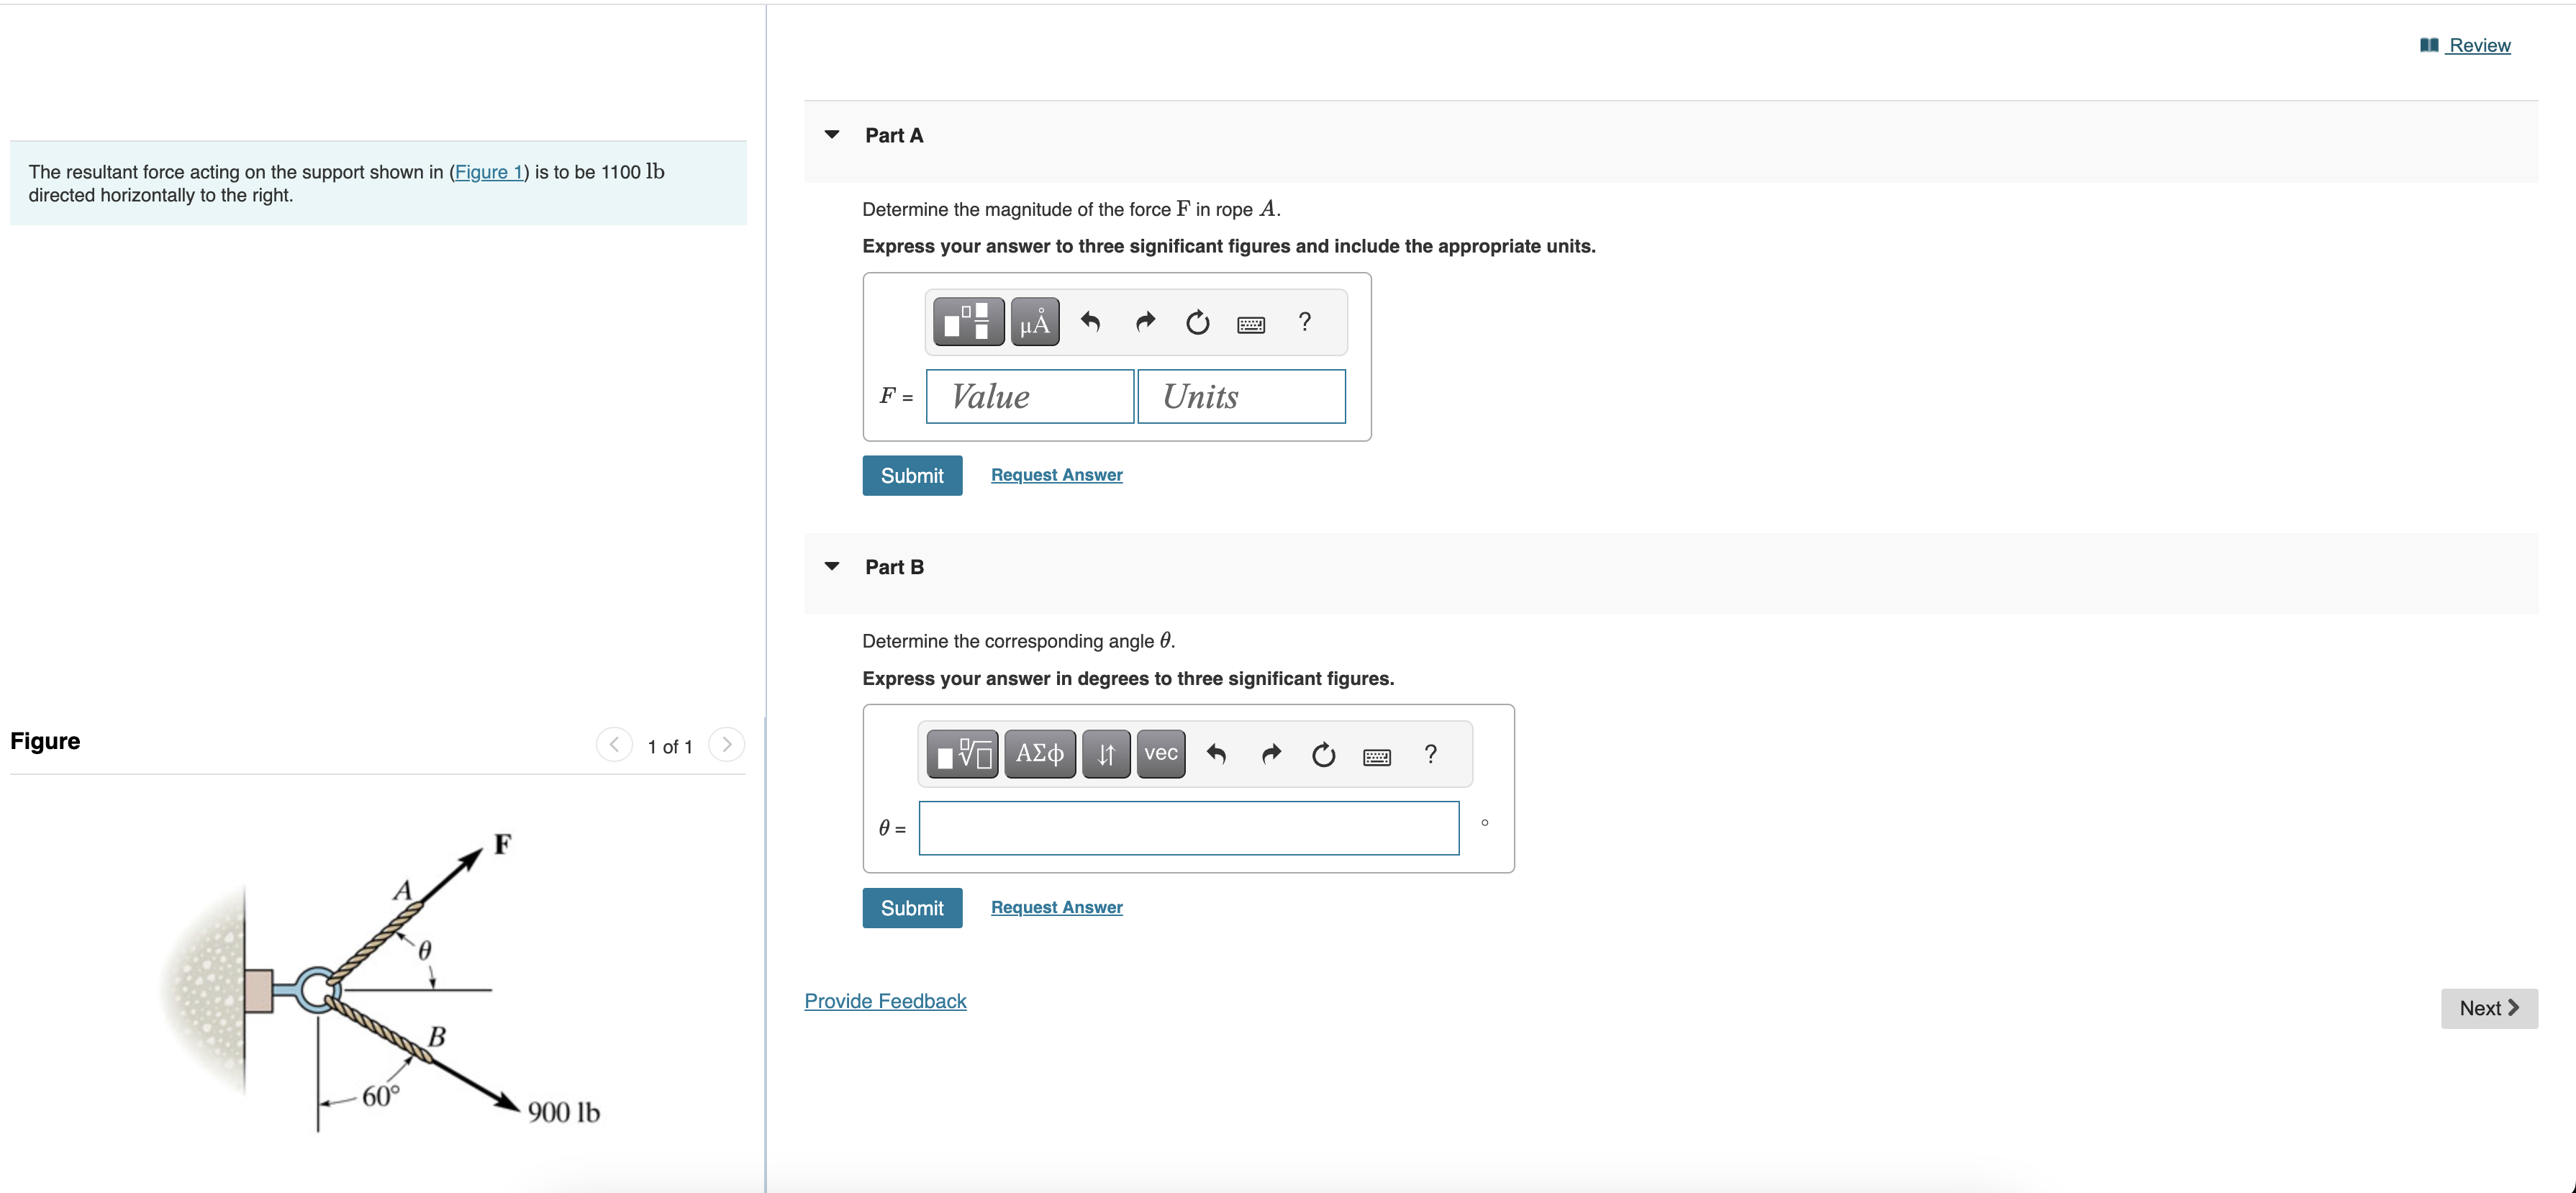
Task: Click the vec button in Part B toolbar
Action: click(x=1160, y=754)
